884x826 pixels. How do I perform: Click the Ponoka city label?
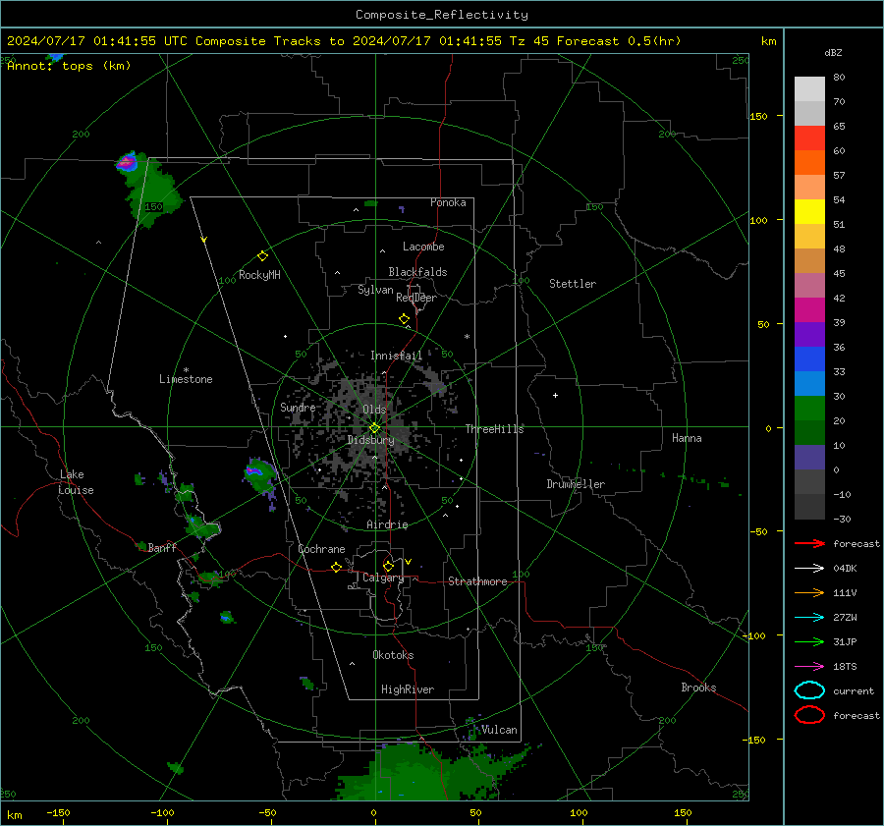click(x=448, y=202)
